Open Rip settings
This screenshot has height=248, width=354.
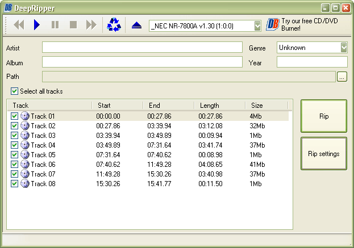click(324, 154)
